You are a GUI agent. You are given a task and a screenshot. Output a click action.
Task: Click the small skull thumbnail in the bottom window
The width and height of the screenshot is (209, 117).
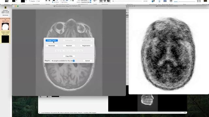[x=147, y=100]
